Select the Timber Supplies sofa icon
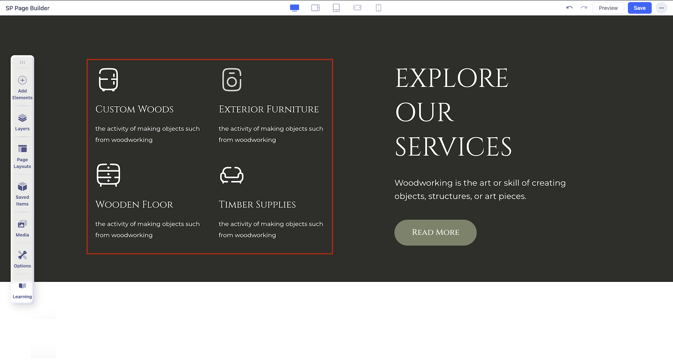 [232, 175]
